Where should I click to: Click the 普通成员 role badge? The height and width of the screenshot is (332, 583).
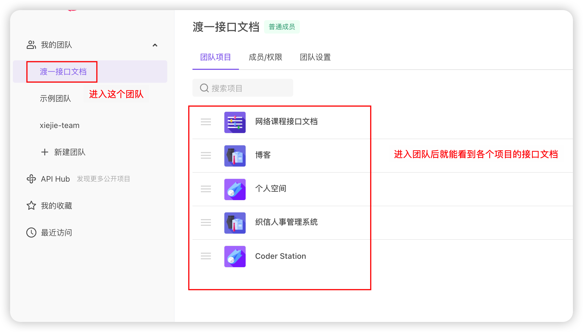click(x=282, y=27)
